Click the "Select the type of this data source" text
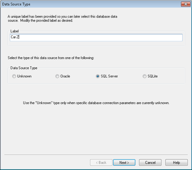192x170 pixels. (x=51, y=58)
